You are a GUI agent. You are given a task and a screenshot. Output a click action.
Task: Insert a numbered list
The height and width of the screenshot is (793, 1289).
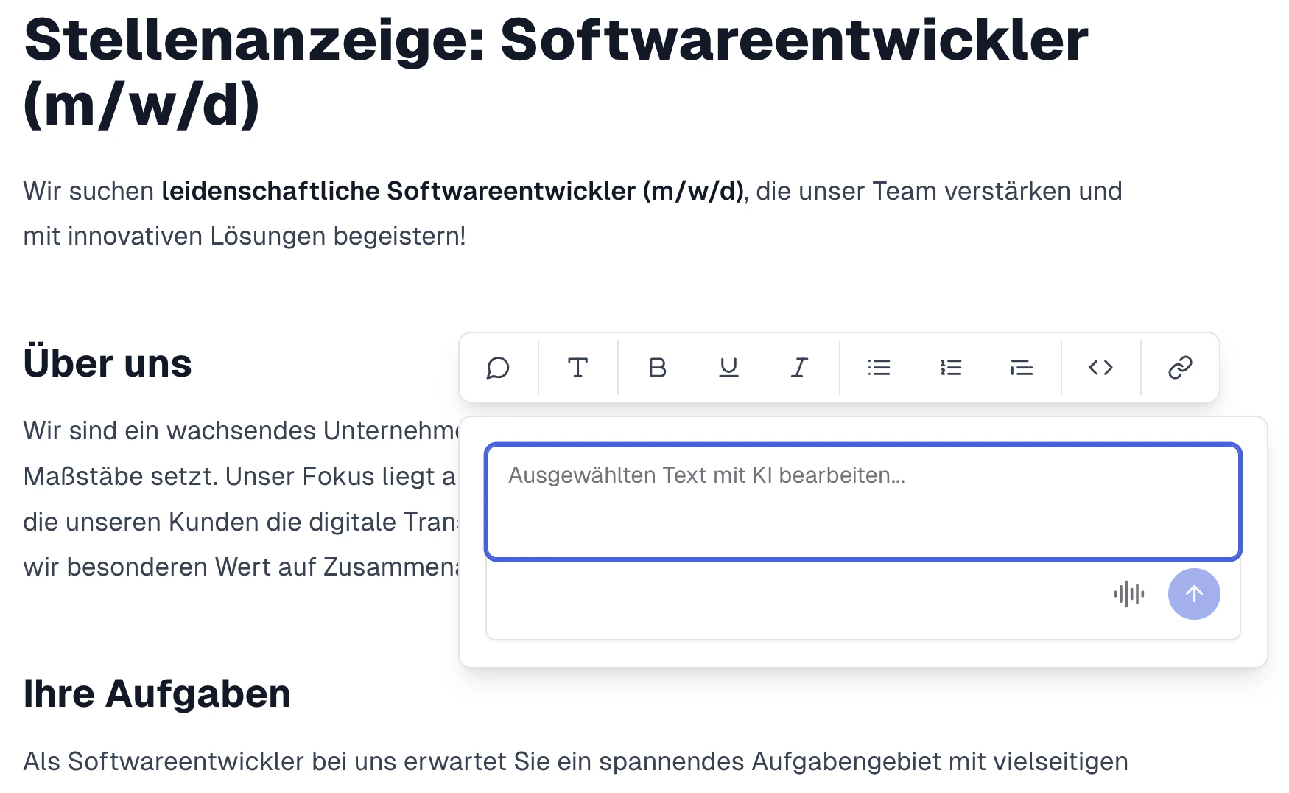950,368
